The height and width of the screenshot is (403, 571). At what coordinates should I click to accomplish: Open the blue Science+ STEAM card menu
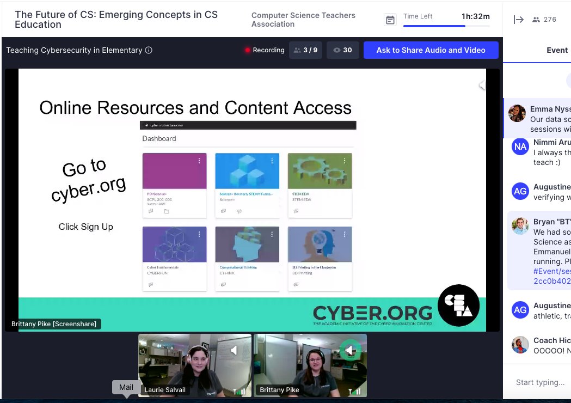click(272, 161)
